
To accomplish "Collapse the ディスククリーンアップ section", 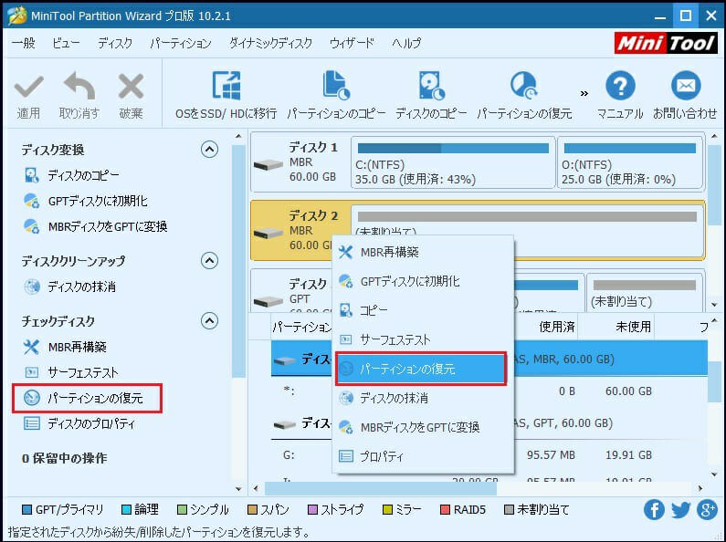I will (x=209, y=261).
